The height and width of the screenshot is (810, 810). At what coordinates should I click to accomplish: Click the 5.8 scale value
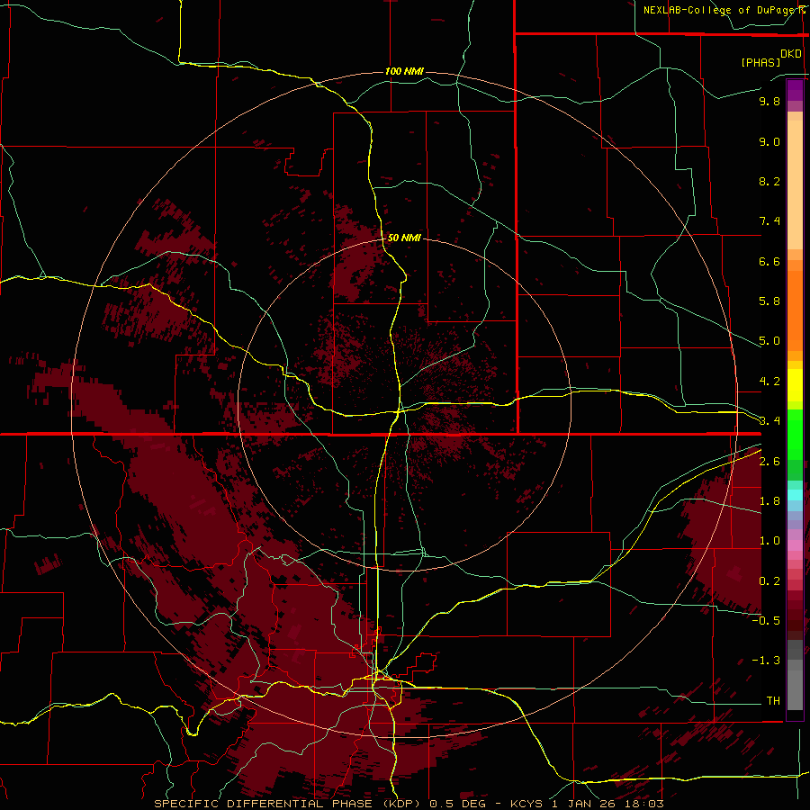tap(769, 301)
